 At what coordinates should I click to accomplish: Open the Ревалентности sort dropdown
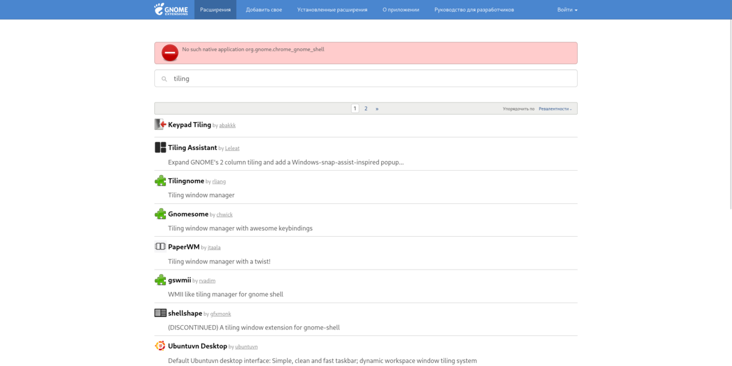(555, 109)
